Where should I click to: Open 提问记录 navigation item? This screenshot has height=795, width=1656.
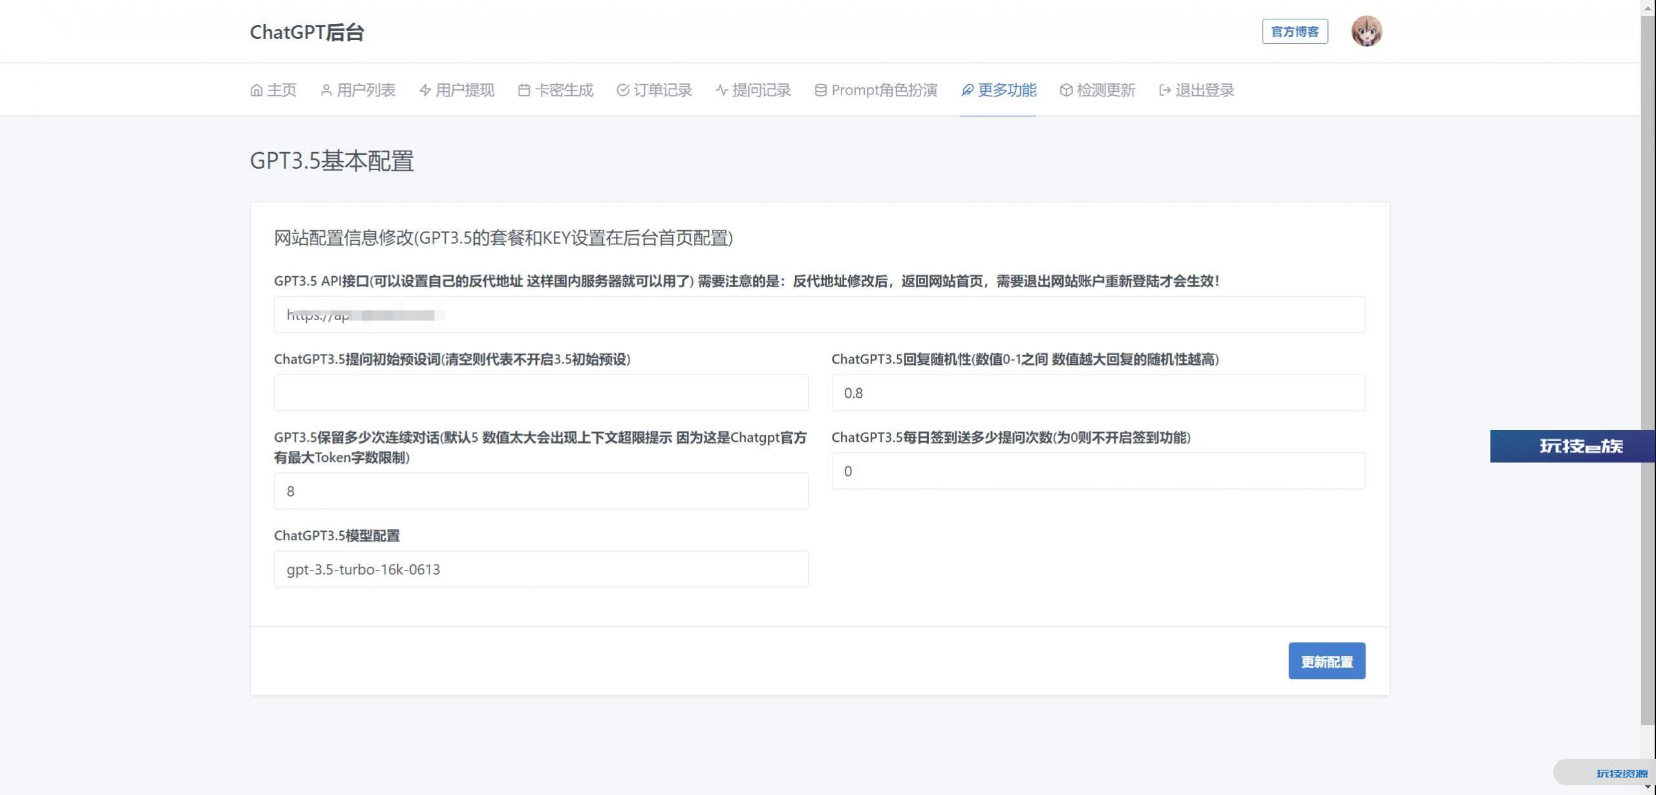point(754,90)
